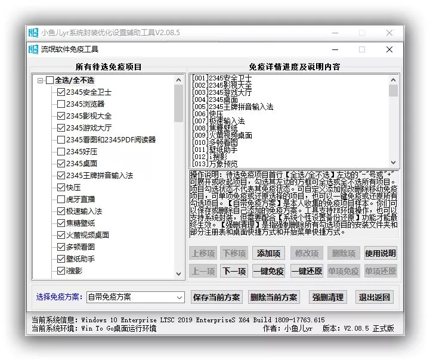
Task: Click 一键还原 button
Action: 307,271
